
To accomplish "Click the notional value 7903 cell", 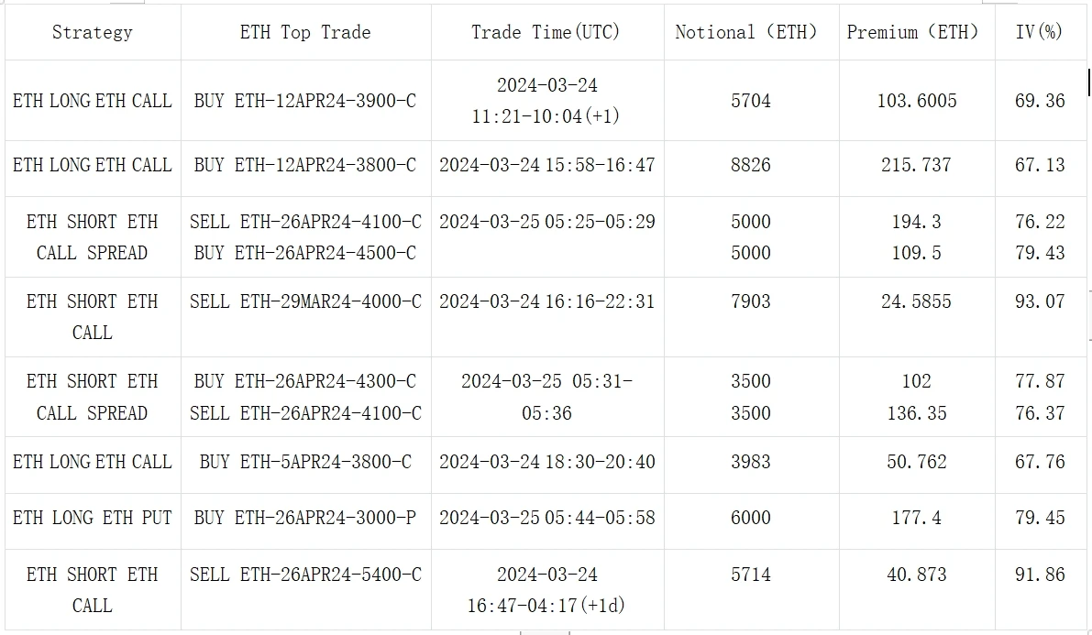I will (751, 301).
